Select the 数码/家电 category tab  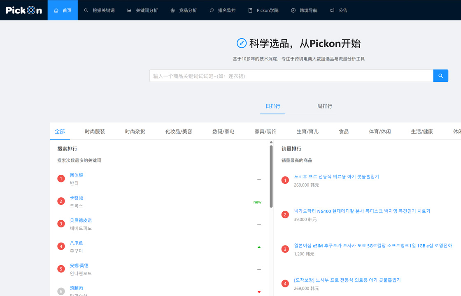click(224, 132)
